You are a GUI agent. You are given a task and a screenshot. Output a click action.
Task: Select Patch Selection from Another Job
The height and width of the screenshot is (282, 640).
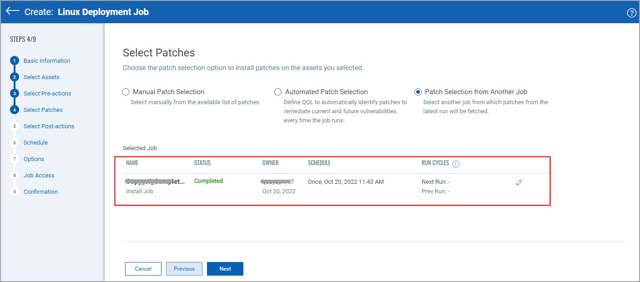(x=418, y=92)
